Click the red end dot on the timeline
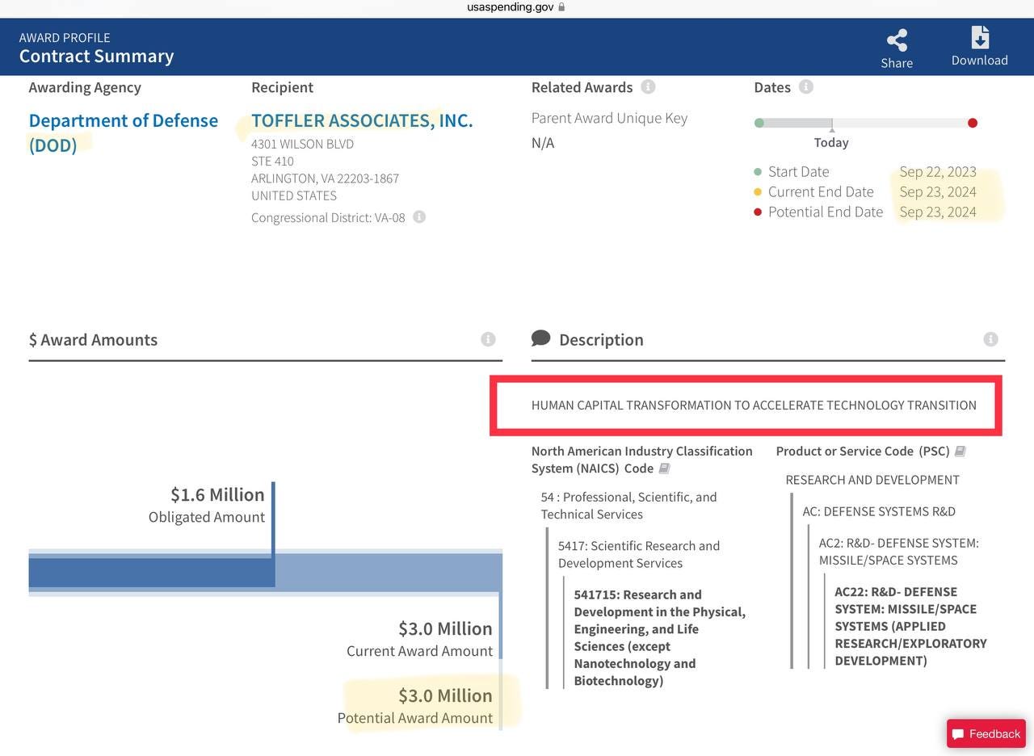Viewport: 1034px width, 756px height. (x=973, y=123)
